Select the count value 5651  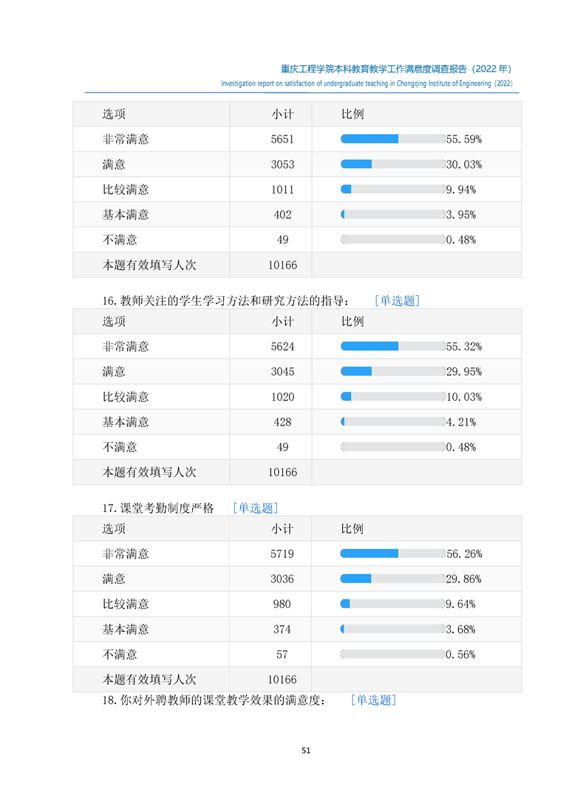click(x=282, y=139)
